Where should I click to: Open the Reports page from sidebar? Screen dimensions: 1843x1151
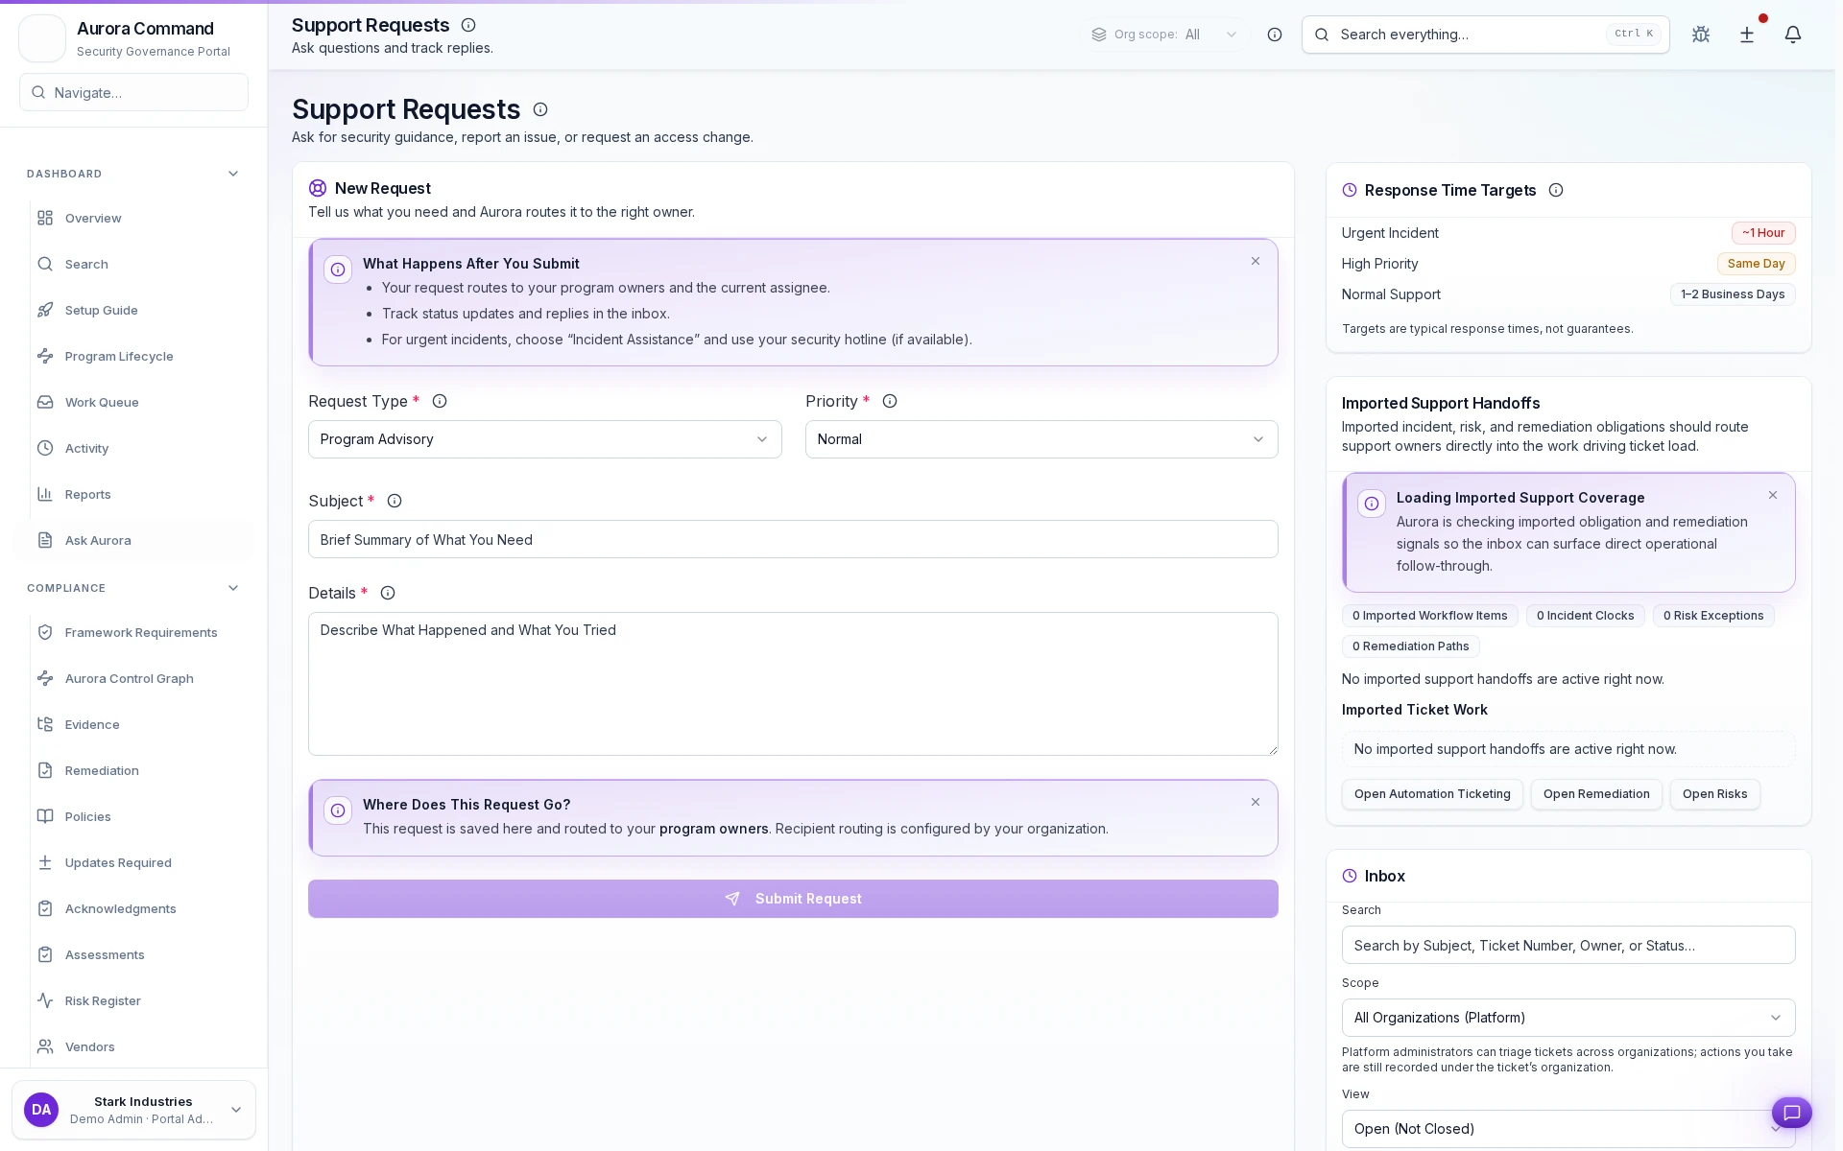click(86, 494)
